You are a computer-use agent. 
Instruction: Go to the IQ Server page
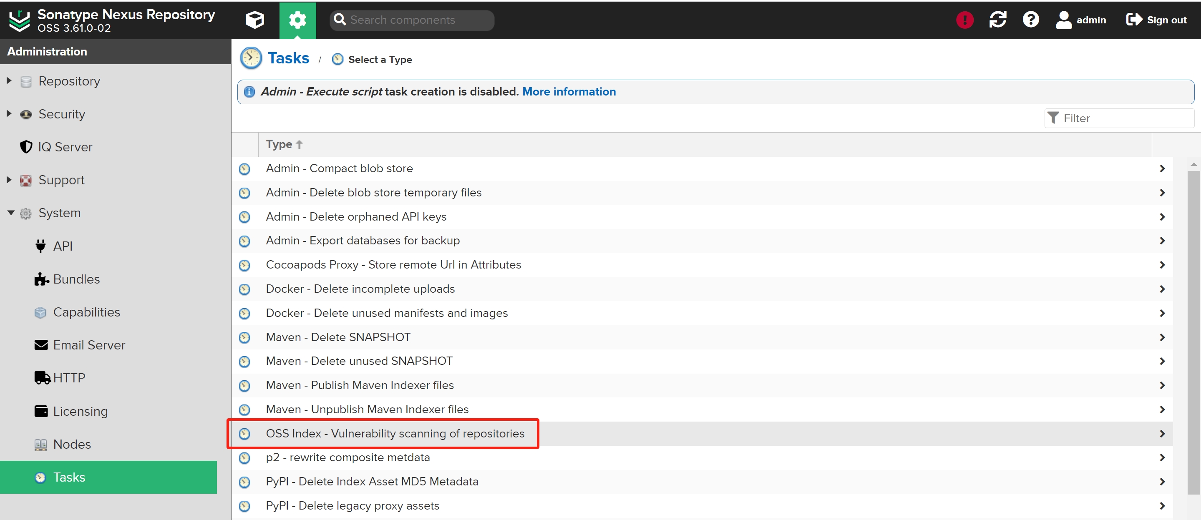pyautogui.click(x=65, y=147)
